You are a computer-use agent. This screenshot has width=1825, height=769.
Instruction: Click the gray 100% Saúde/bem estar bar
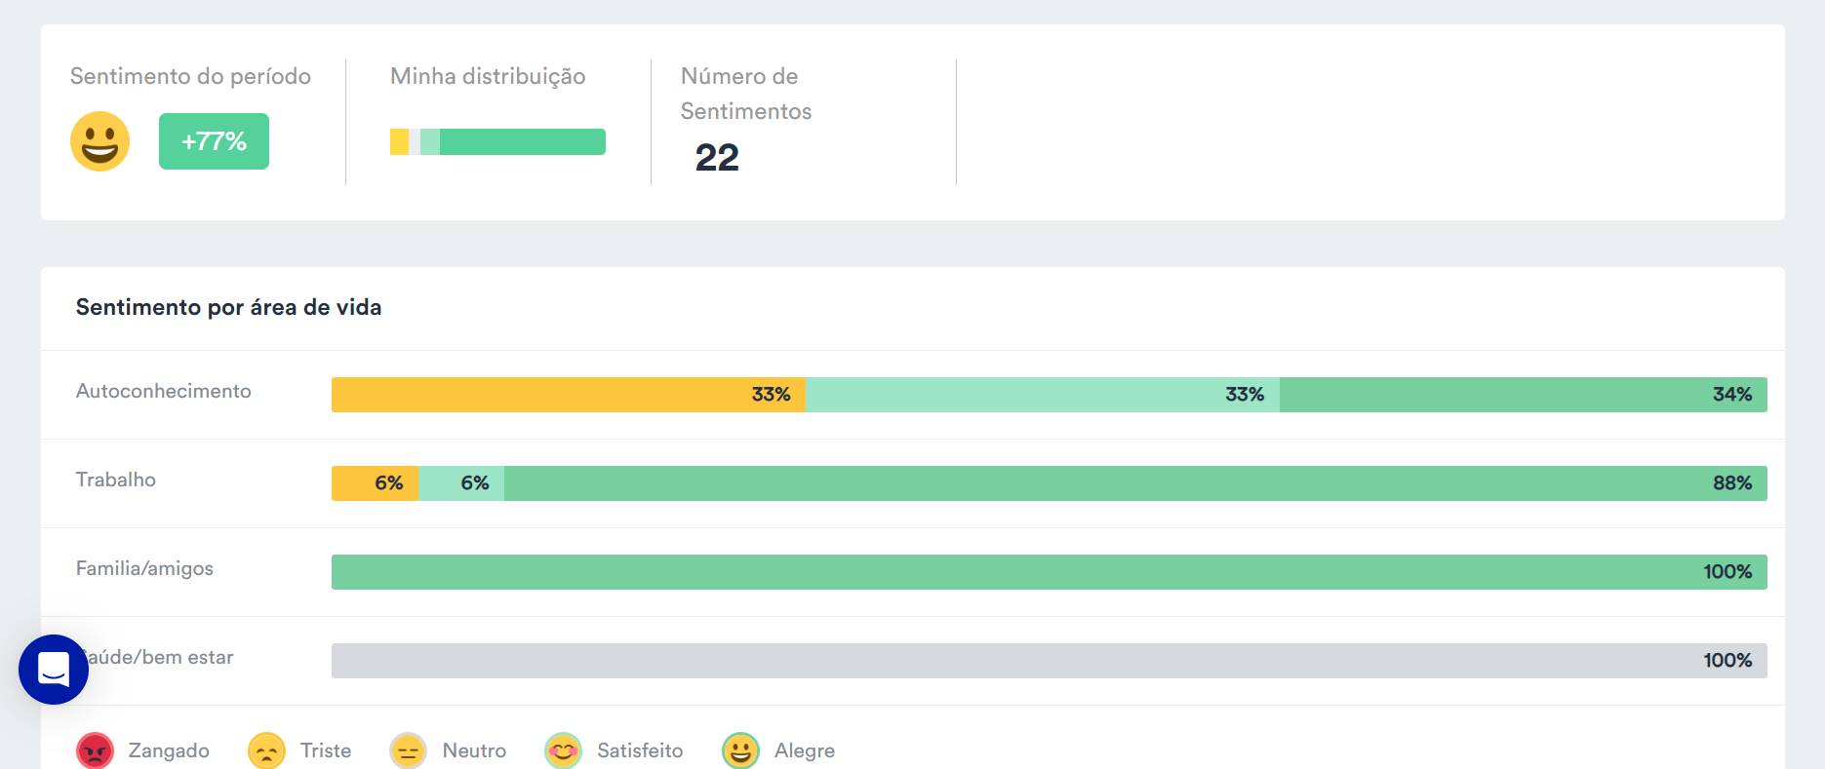pyautogui.click(x=1049, y=660)
